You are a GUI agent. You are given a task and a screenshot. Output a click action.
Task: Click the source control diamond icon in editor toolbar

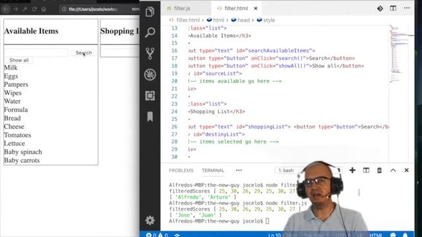tap(380, 9)
